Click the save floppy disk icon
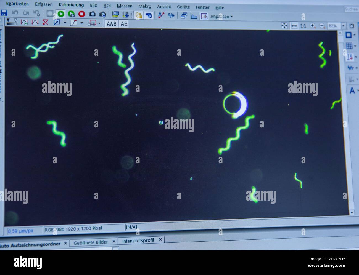Viewport: 359px width, 275px height. (x=4, y=13)
